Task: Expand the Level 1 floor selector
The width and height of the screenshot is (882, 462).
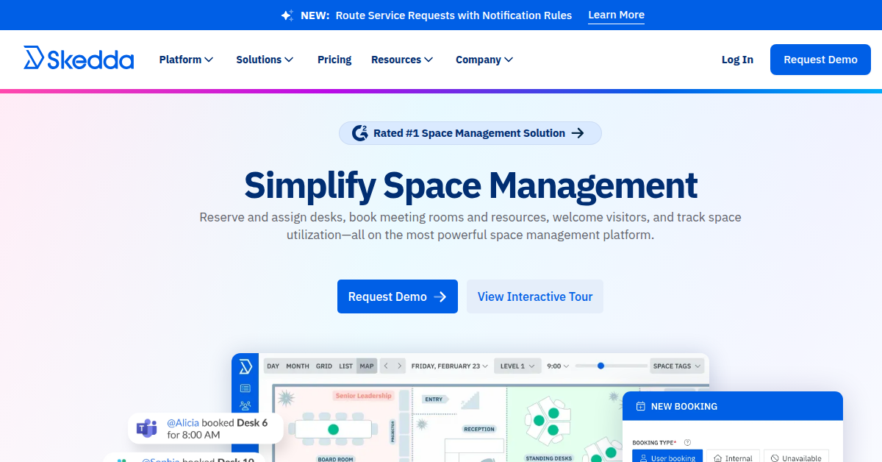Action: tap(519, 366)
